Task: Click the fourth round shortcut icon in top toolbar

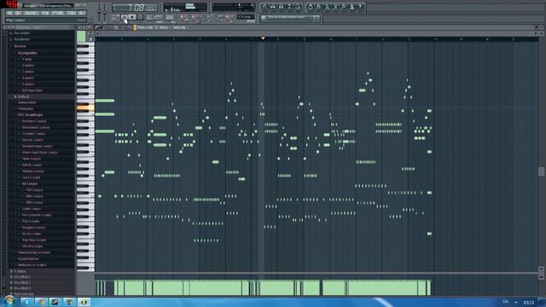Action: 289,7
